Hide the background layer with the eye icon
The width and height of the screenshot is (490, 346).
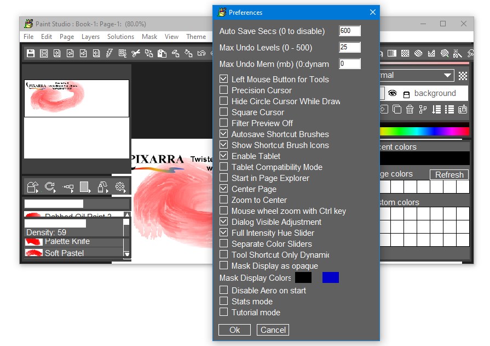(393, 93)
